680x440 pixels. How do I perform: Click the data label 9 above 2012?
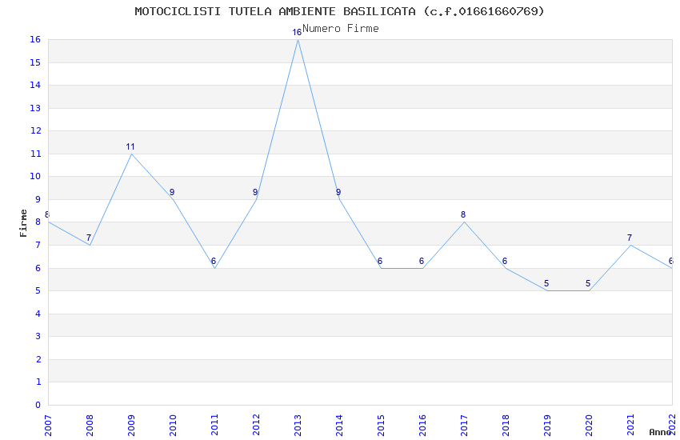(255, 193)
